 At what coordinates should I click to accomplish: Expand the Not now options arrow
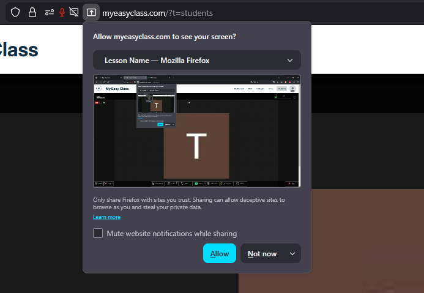(x=292, y=254)
